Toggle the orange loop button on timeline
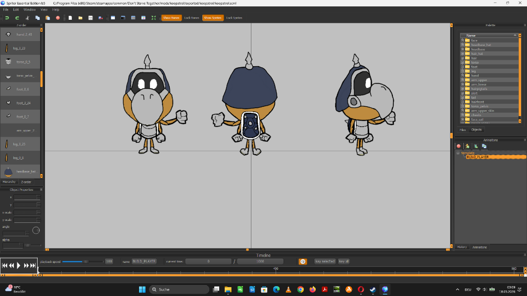 (303, 261)
